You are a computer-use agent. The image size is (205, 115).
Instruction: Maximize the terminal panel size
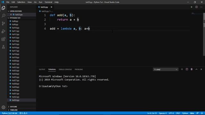pyautogui.click(x=196, y=69)
